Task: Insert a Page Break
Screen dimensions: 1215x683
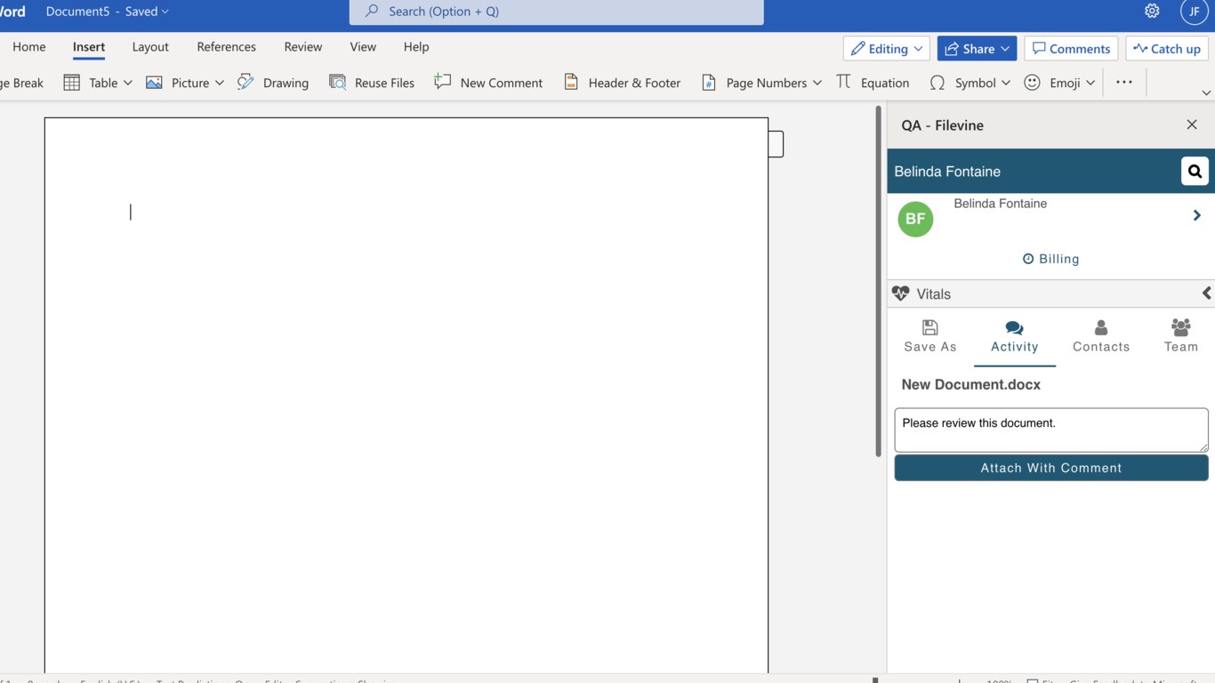Action: pos(21,83)
